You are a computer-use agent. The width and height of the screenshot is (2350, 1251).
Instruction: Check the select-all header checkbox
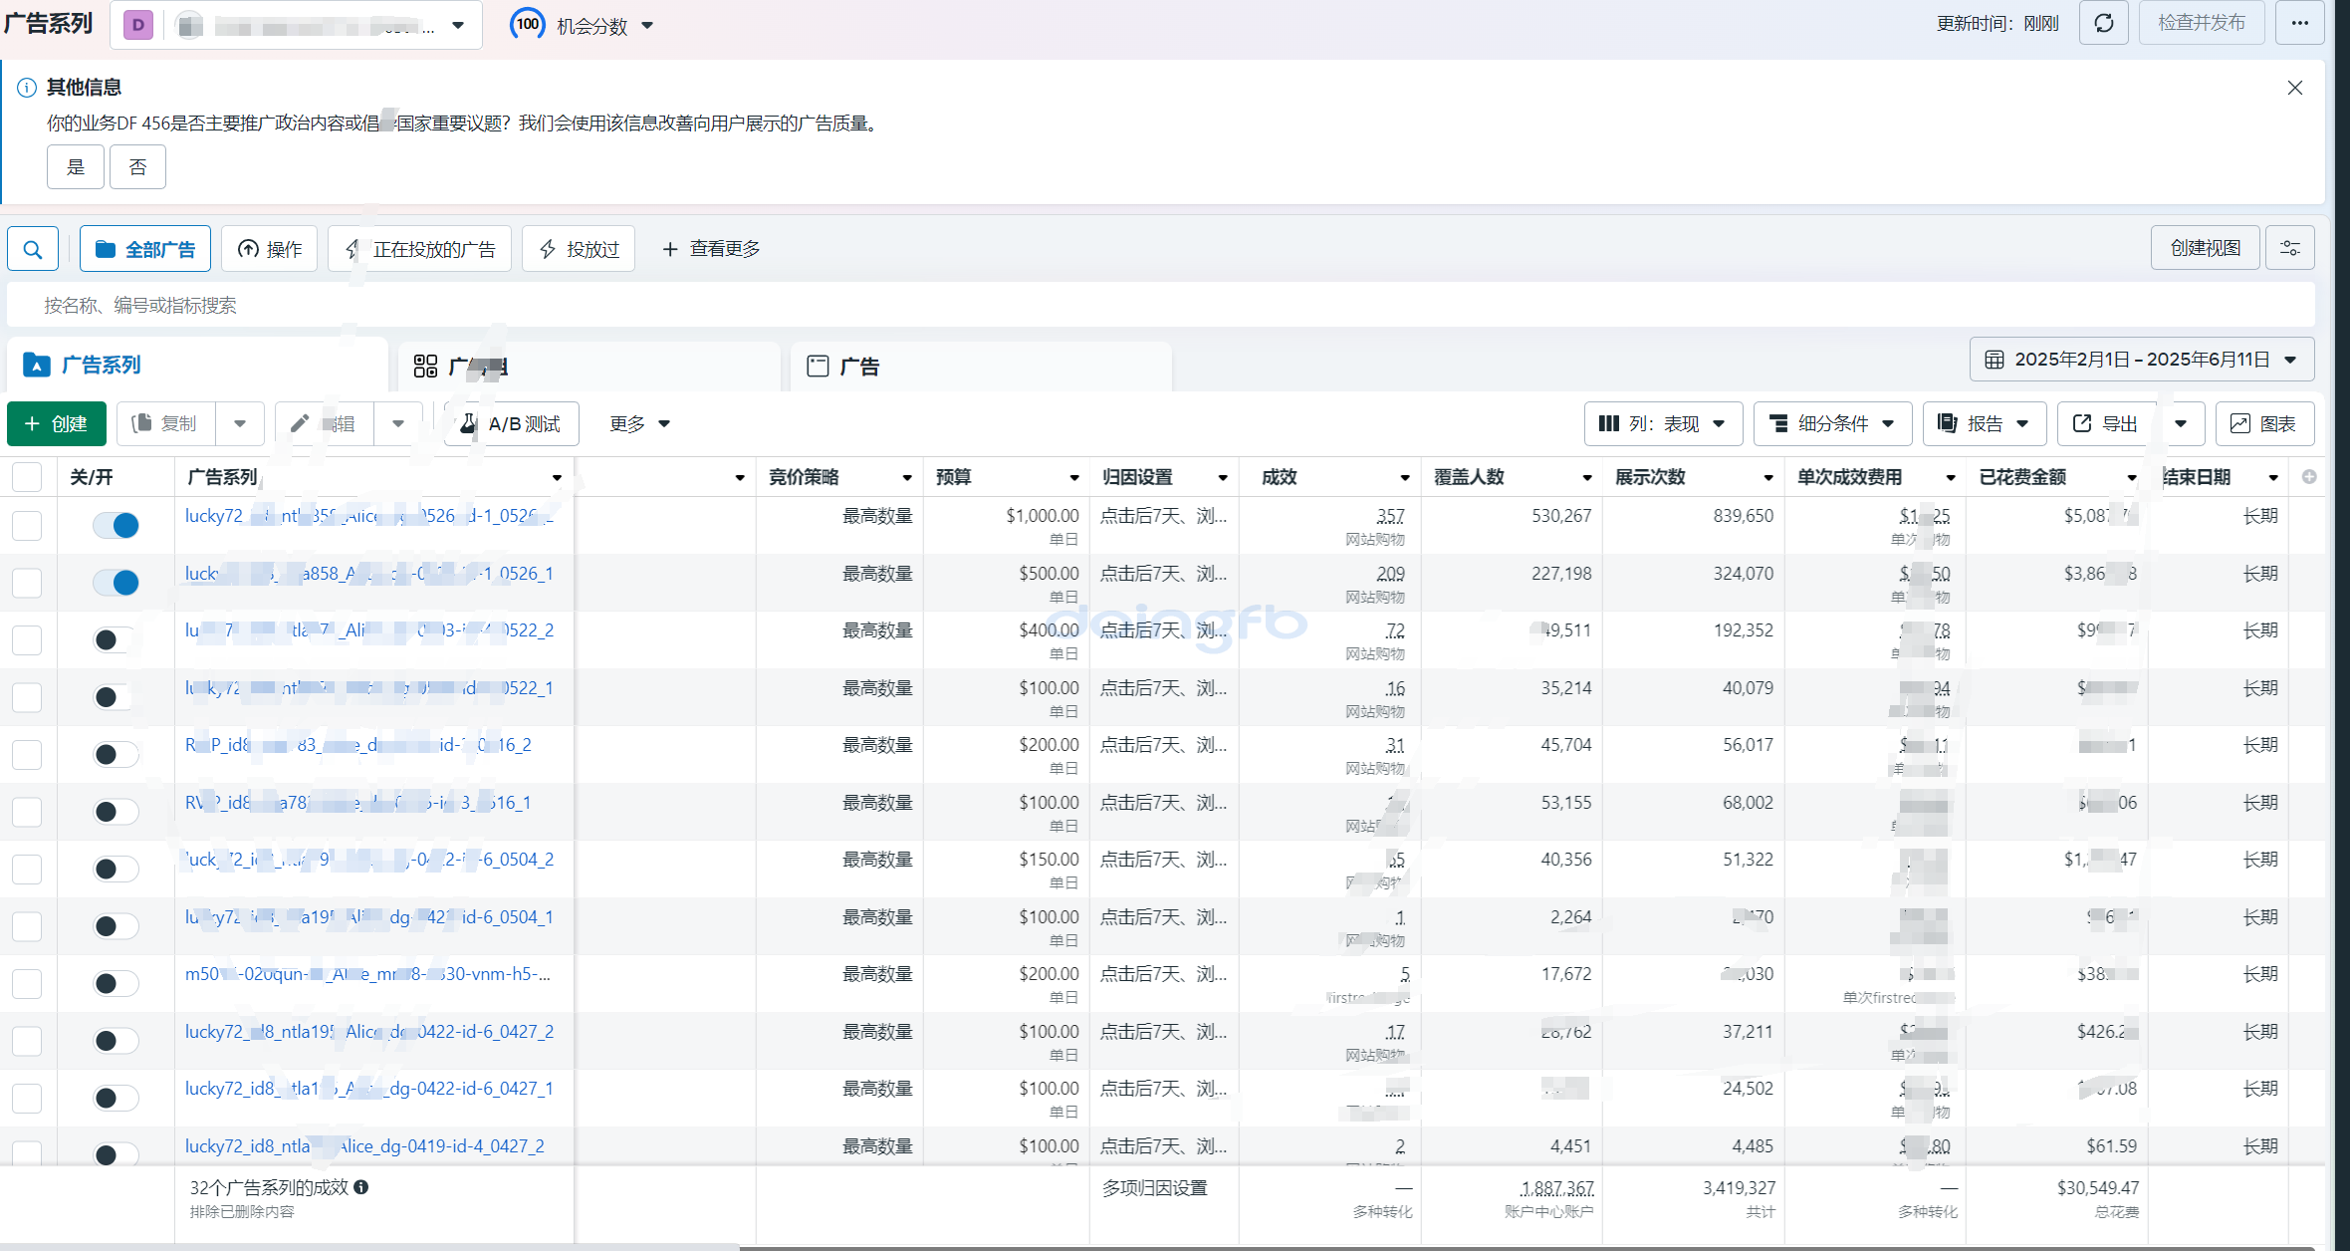27,477
